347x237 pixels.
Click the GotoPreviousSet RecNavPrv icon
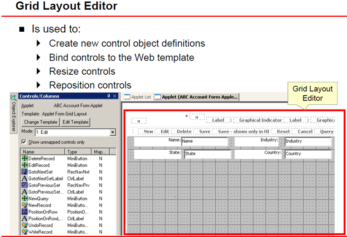click(25, 185)
